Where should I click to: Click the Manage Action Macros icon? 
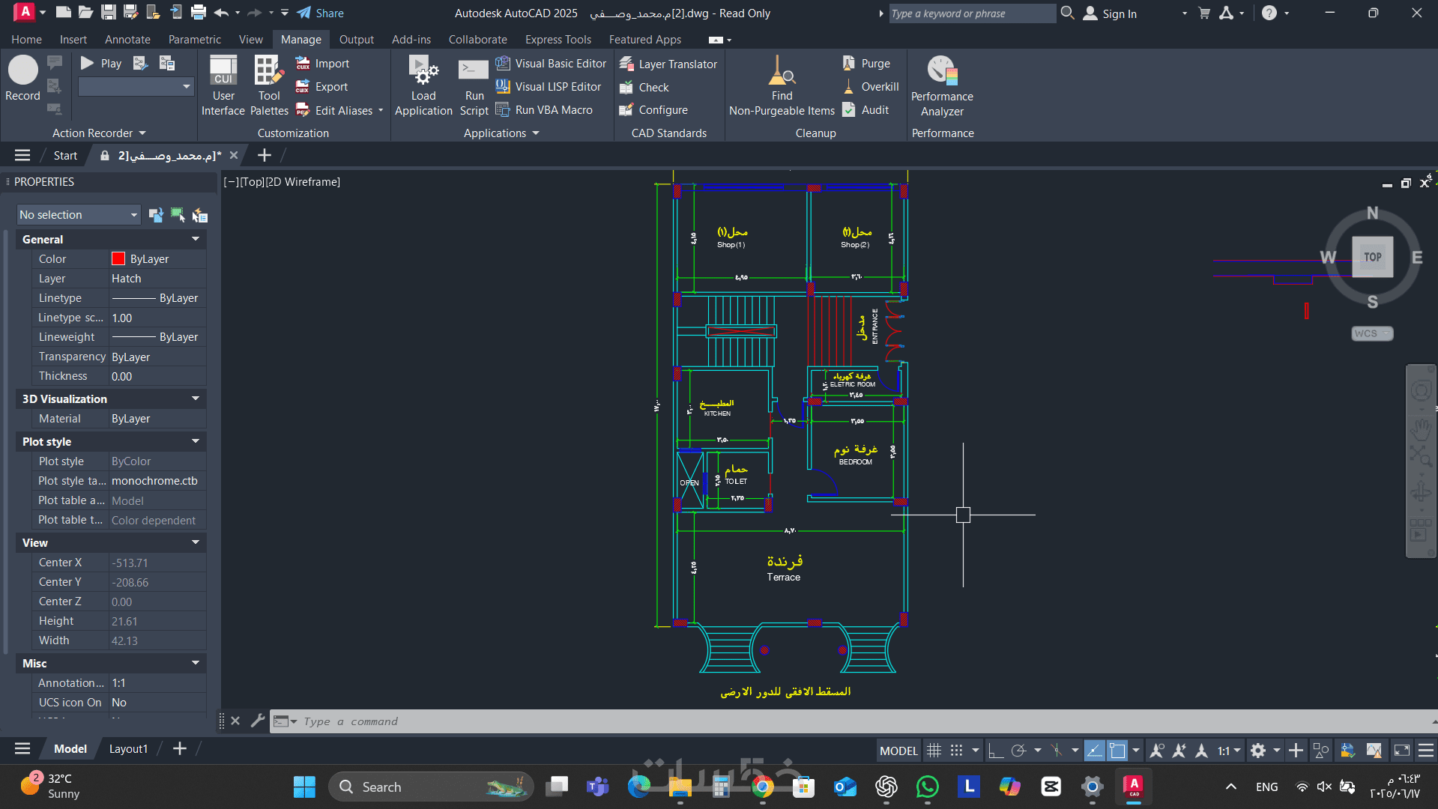coord(166,63)
